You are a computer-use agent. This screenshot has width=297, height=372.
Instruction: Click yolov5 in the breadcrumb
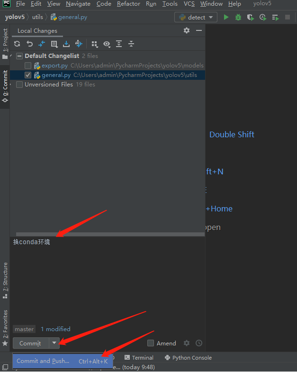pos(15,17)
